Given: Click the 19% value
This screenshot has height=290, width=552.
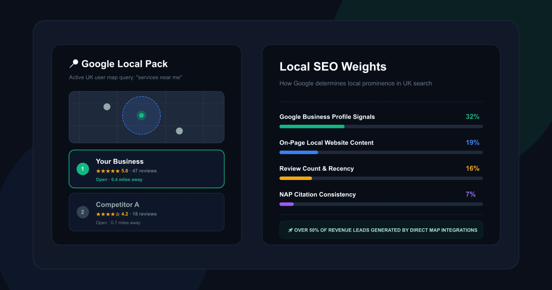Looking at the screenshot, I should [x=472, y=143].
